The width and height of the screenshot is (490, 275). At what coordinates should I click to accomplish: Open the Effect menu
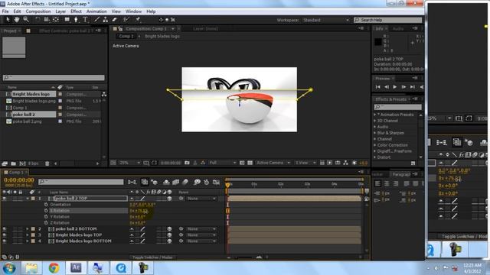tap(76, 11)
